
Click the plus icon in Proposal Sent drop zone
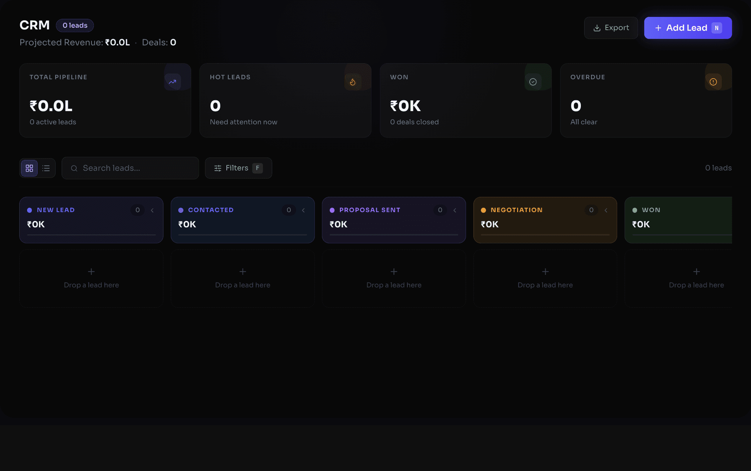(394, 271)
